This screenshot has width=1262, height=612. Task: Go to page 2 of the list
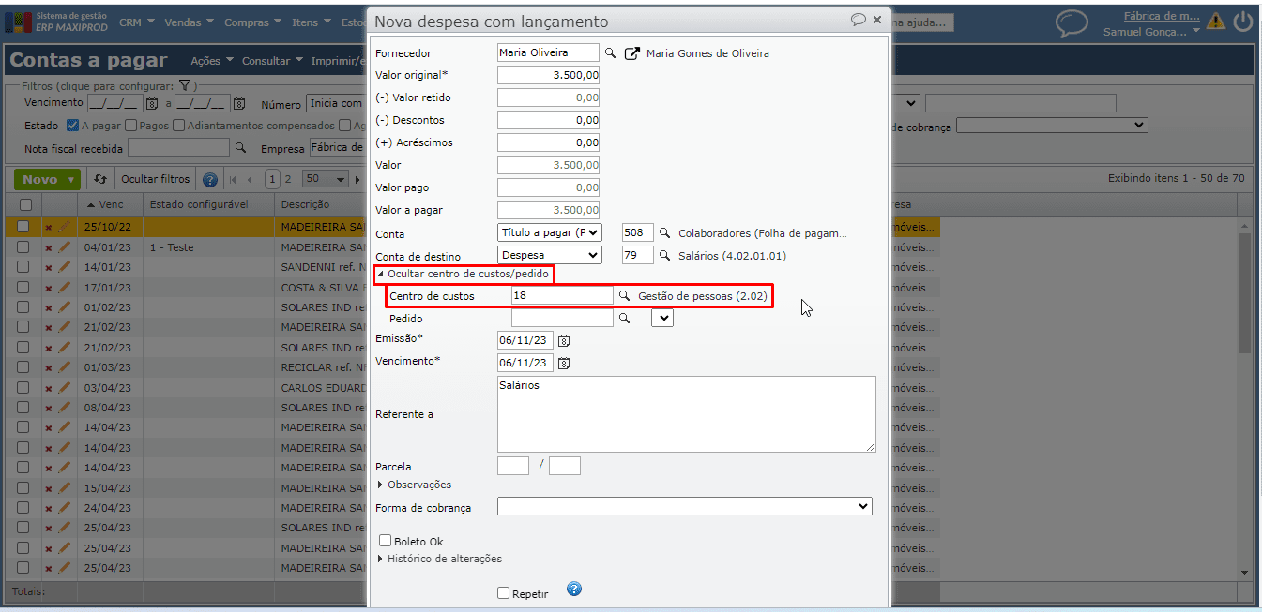click(x=288, y=179)
